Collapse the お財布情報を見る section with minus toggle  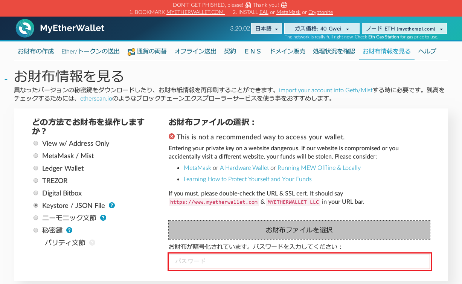(x=6, y=79)
